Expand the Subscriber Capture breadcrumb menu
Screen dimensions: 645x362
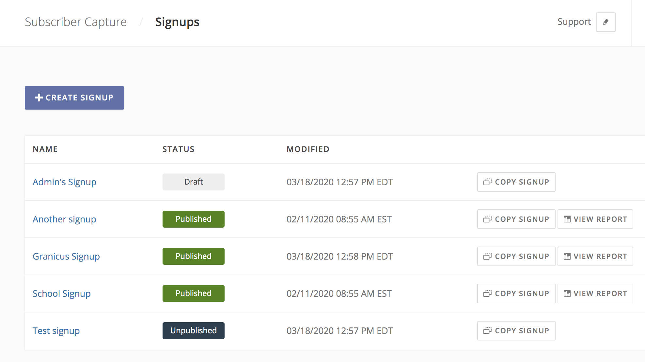point(75,21)
